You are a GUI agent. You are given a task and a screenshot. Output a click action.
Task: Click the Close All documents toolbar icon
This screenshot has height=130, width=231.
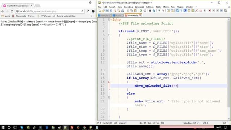[119, 10]
